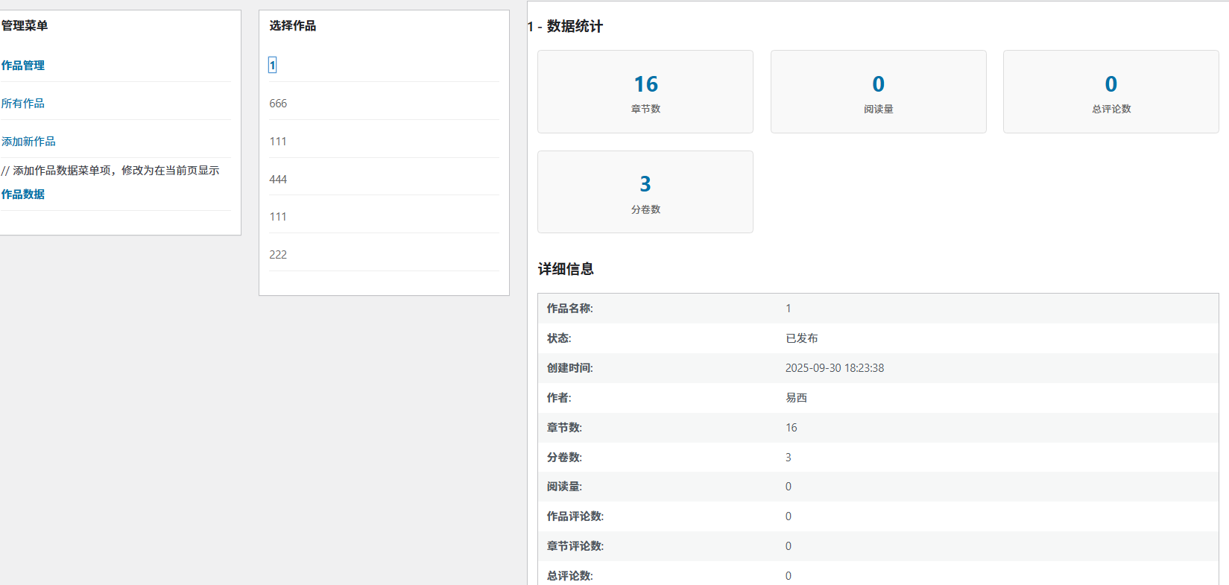Select the work named 222

click(278, 255)
